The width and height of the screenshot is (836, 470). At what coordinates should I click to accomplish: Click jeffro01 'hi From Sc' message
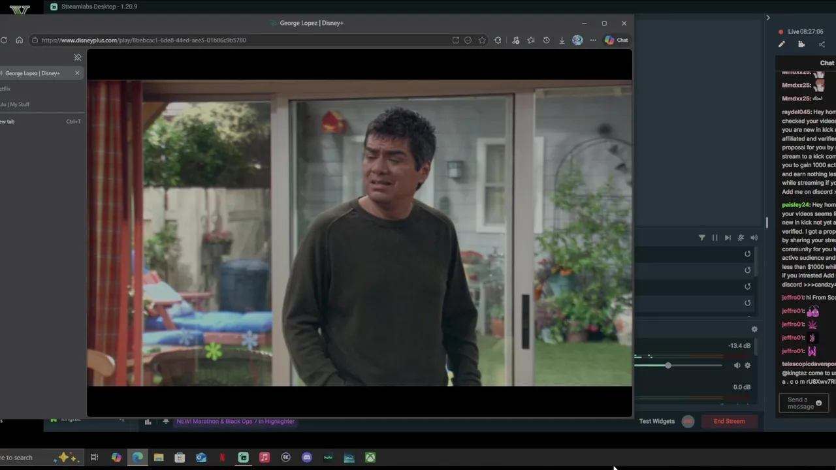tap(809, 298)
